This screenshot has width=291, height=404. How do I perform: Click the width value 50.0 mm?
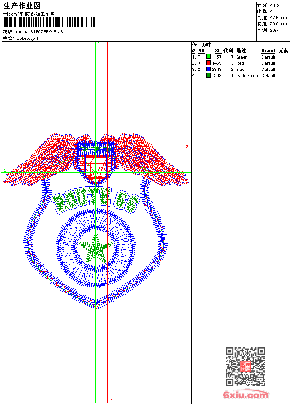[278, 24]
